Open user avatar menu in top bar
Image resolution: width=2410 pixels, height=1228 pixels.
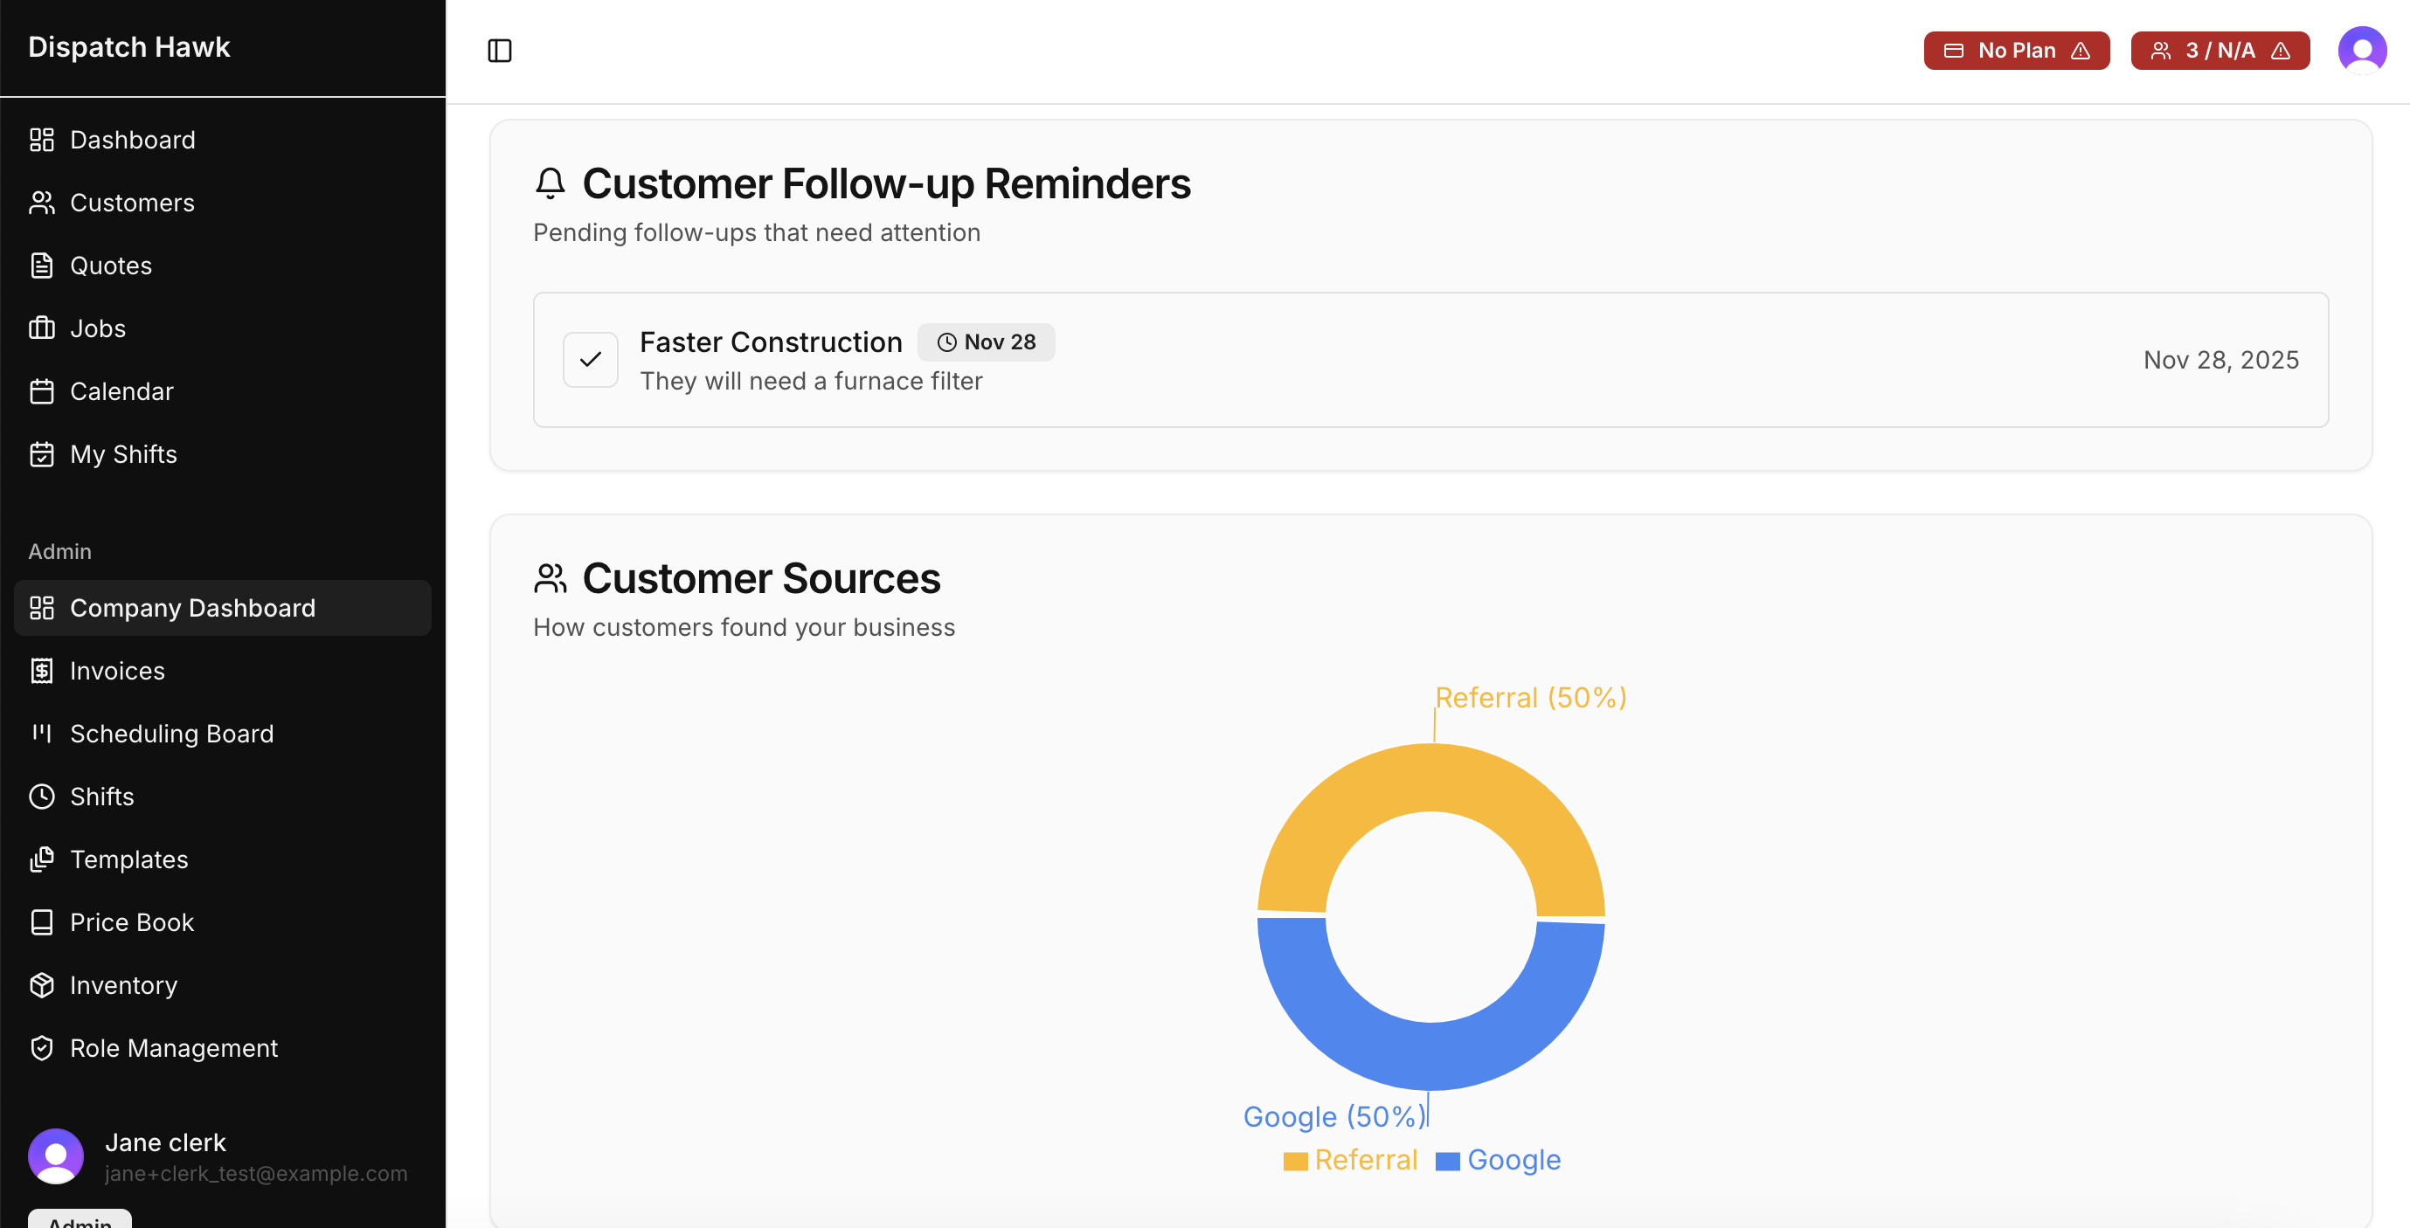pos(2361,50)
